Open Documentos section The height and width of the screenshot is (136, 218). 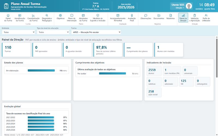tap(159, 17)
